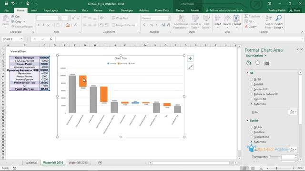
Task: Click Merge & Center
Action: [123, 25]
